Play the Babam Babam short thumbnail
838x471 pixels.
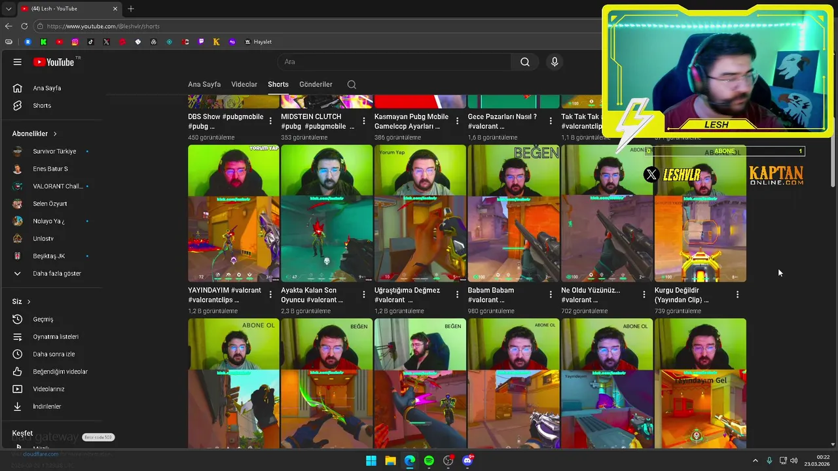(513, 213)
